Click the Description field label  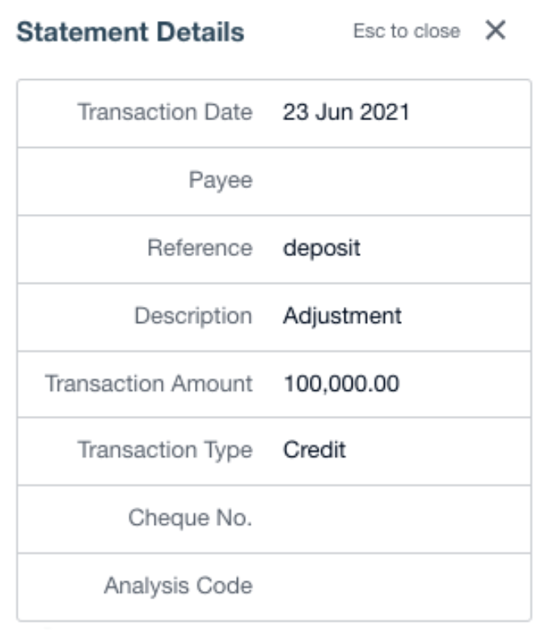pos(192,316)
